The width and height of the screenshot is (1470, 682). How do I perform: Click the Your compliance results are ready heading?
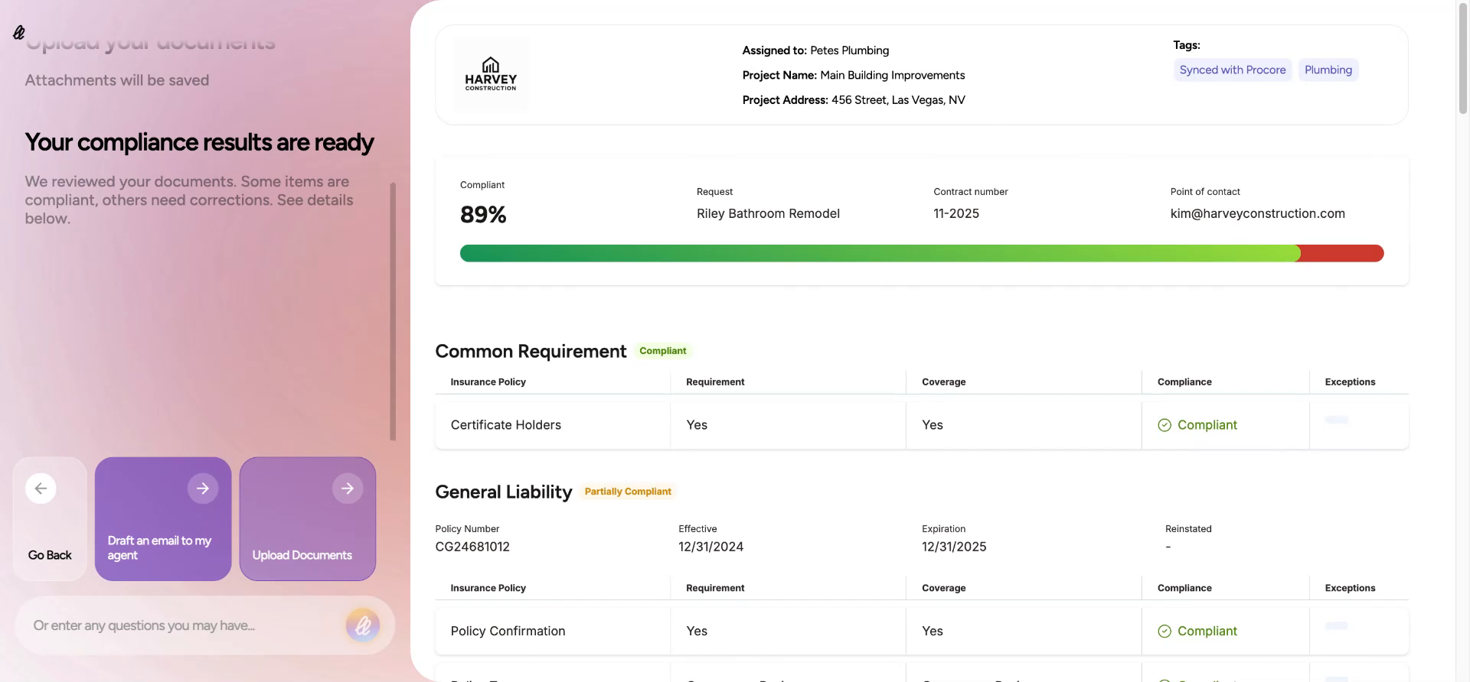pyautogui.click(x=199, y=142)
